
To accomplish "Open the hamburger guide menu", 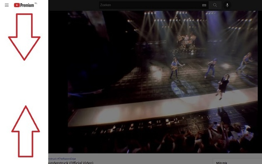I will [7, 5].
